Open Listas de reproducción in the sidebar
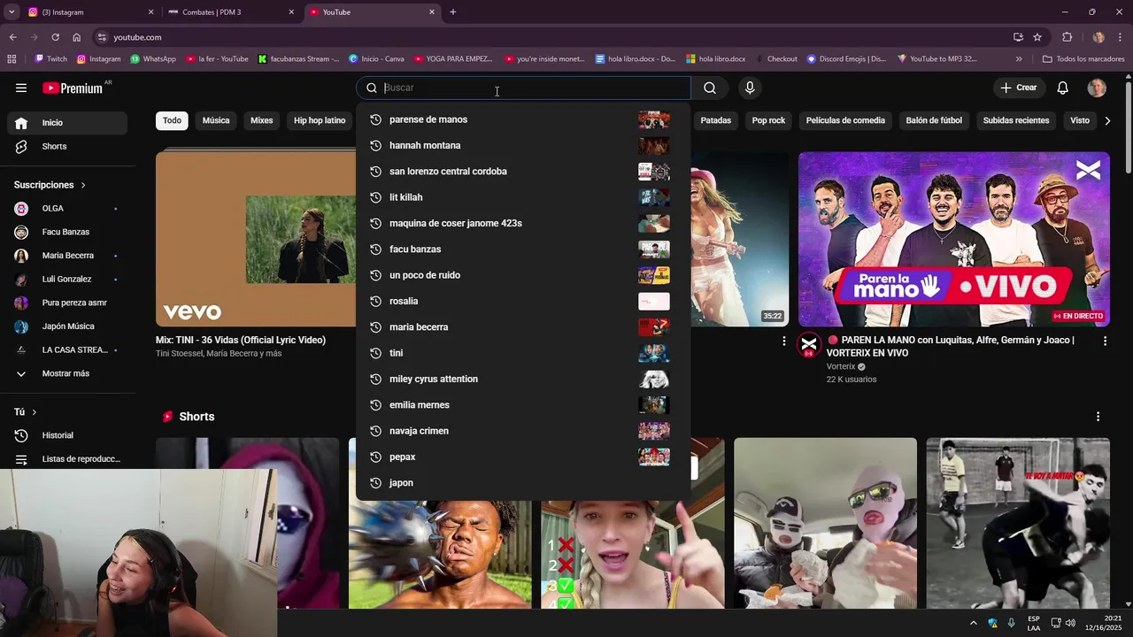Viewport: 1133px width, 637px height. click(67, 459)
